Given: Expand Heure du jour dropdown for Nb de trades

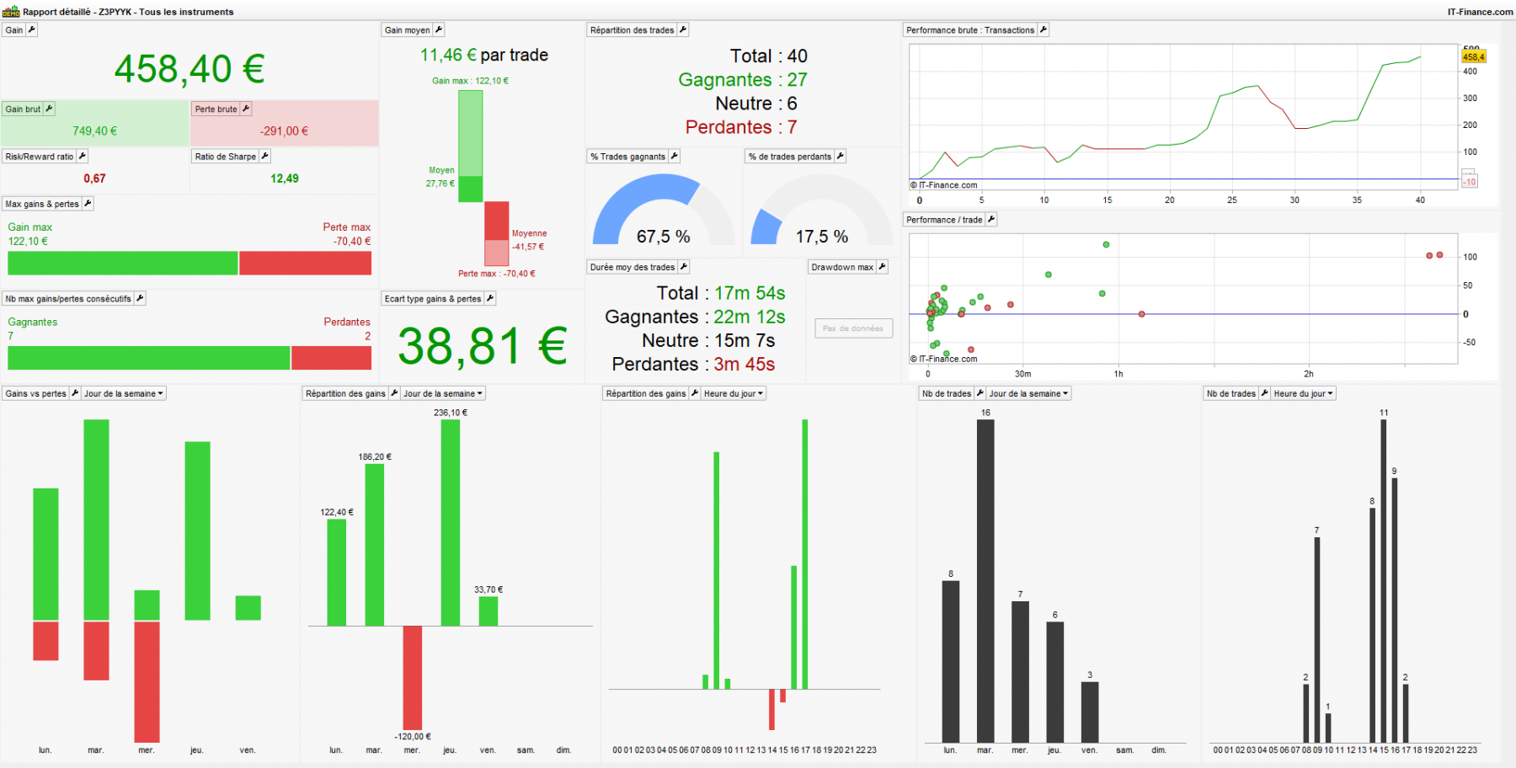Looking at the screenshot, I should coord(1304,393).
